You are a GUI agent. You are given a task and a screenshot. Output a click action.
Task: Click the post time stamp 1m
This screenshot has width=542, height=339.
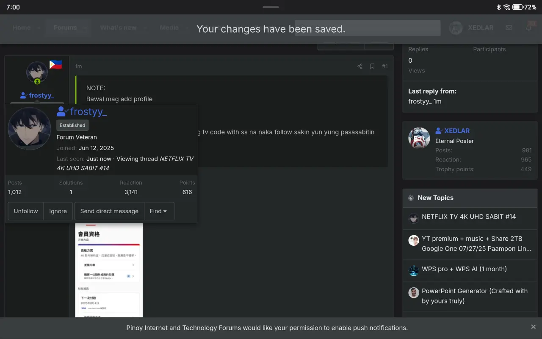[78, 67]
